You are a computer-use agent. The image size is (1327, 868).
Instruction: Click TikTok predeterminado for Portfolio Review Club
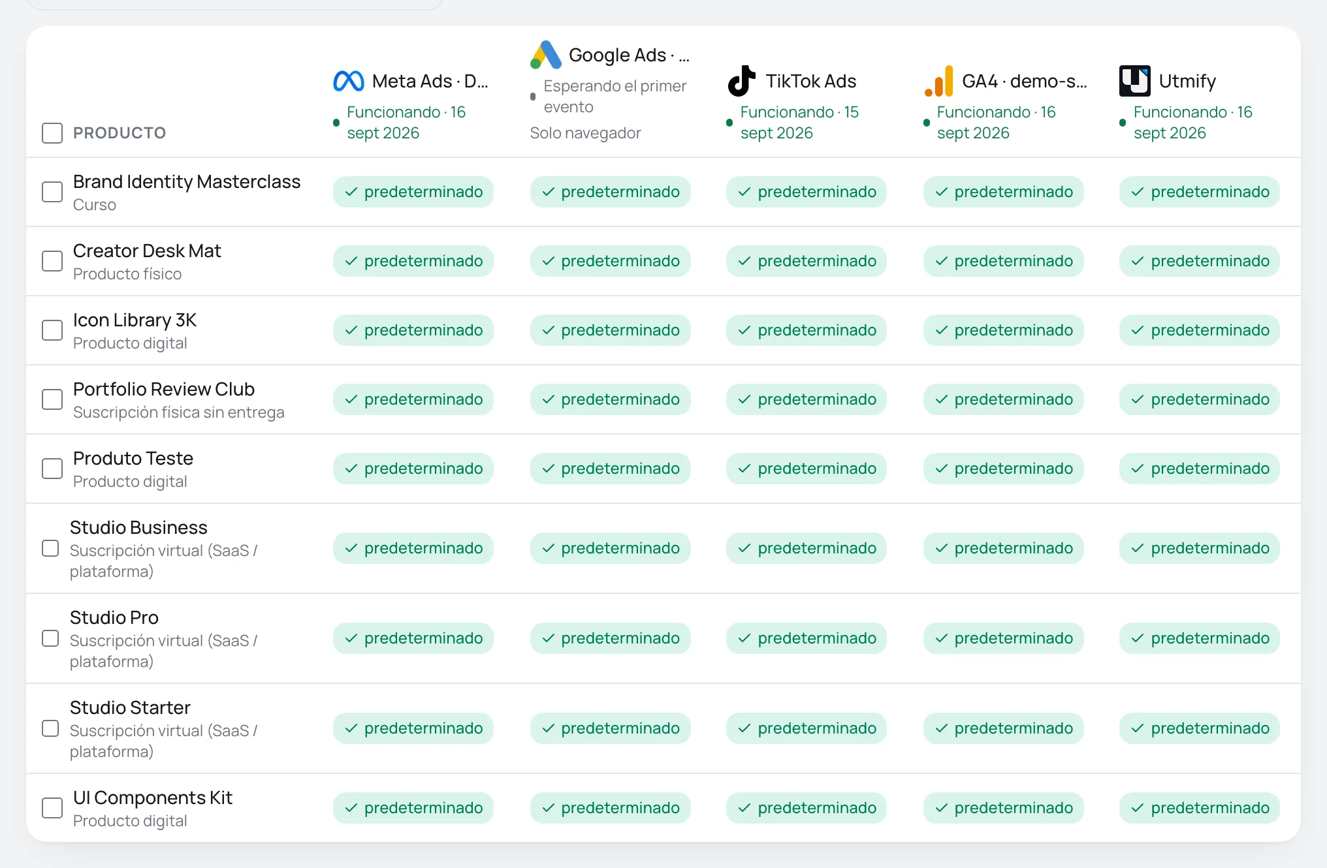(807, 399)
